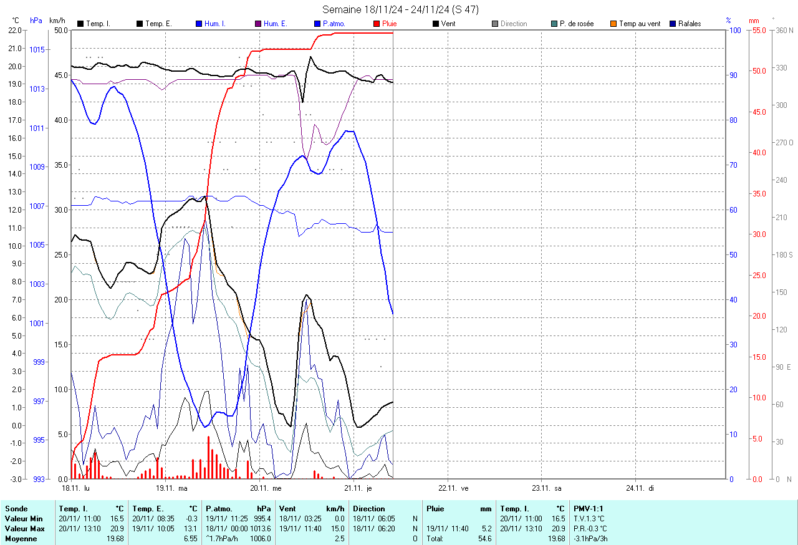The width and height of the screenshot is (798, 545).
Task: Click the '18.11. lu' date label
Action: pyautogui.click(x=76, y=488)
